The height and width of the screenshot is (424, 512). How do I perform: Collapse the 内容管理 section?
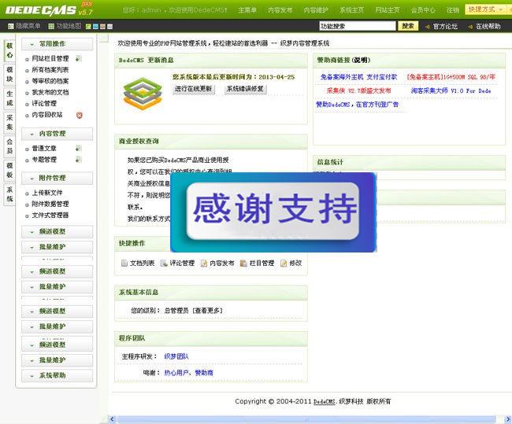[58, 134]
